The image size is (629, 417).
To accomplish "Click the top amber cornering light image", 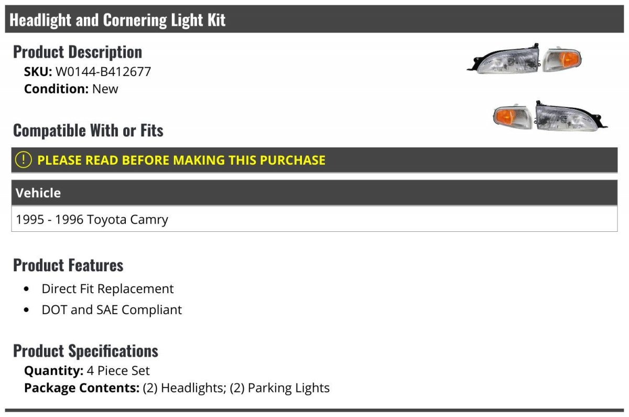I will (x=562, y=59).
